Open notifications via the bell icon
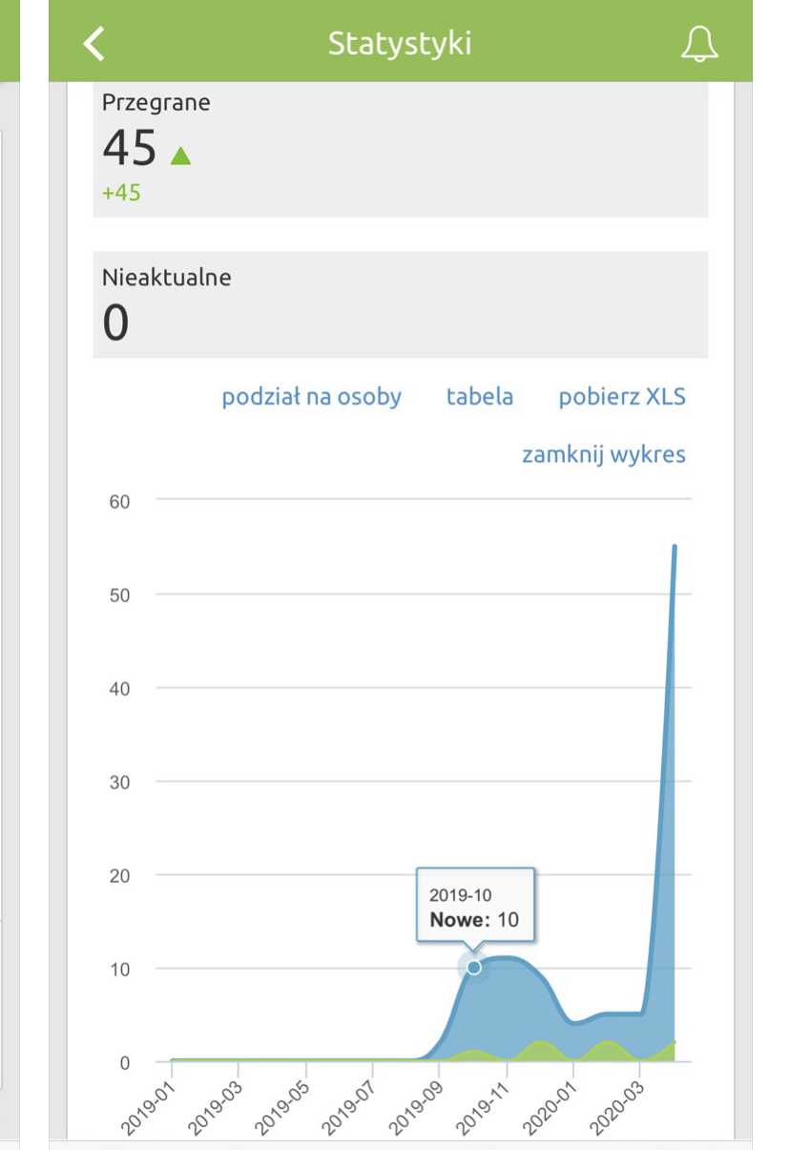This screenshot has width=810, height=1150. pos(698,44)
